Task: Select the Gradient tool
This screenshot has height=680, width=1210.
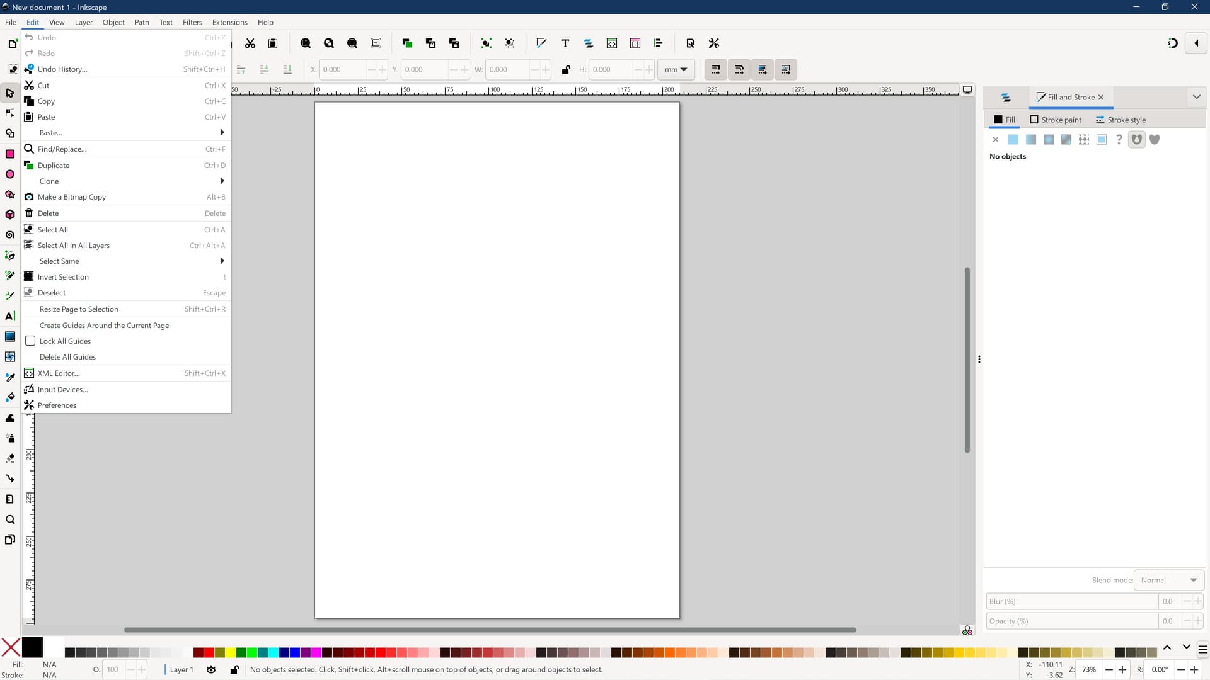Action: [x=10, y=337]
